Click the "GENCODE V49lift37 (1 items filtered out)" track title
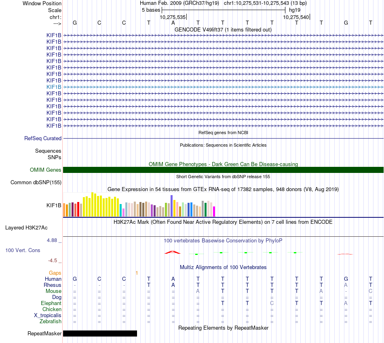 (223, 29)
